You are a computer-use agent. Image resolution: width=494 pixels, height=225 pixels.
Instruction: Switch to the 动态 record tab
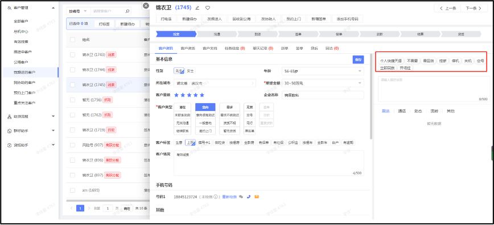pos(418,111)
